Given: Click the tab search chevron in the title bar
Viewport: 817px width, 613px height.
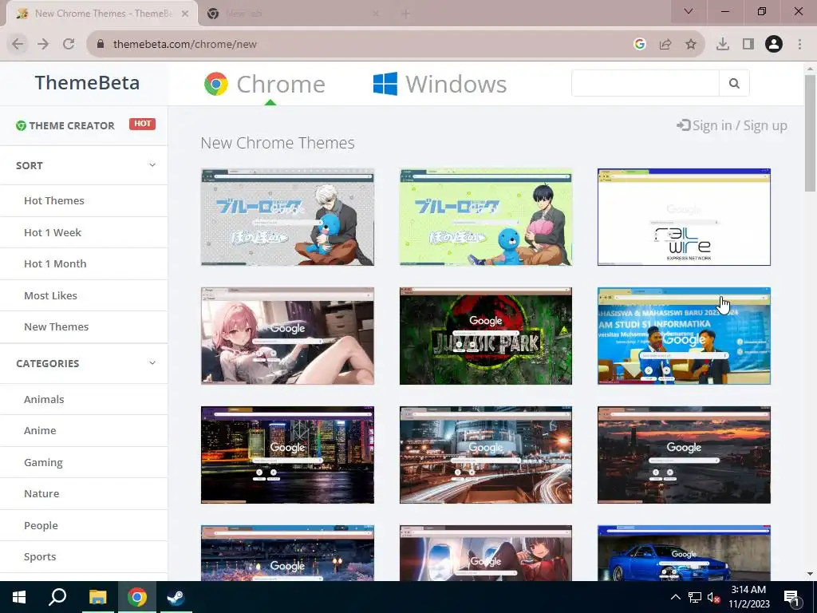Looking at the screenshot, I should [x=689, y=11].
